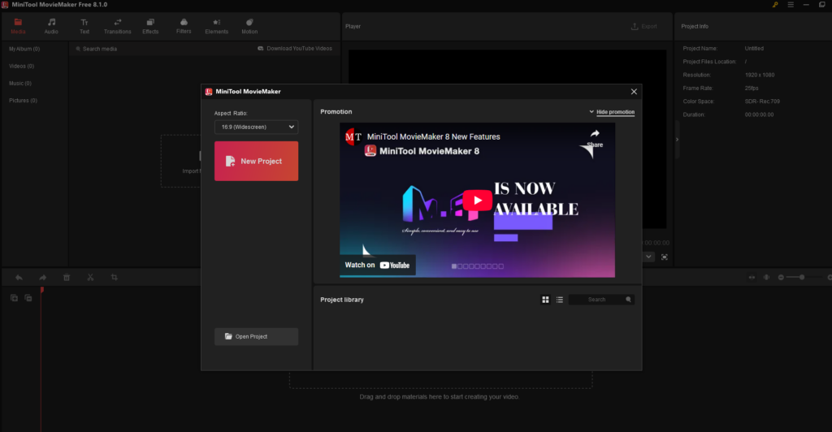Click the Project library search magnifier icon
Screen dimensions: 832x432
(628, 300)
